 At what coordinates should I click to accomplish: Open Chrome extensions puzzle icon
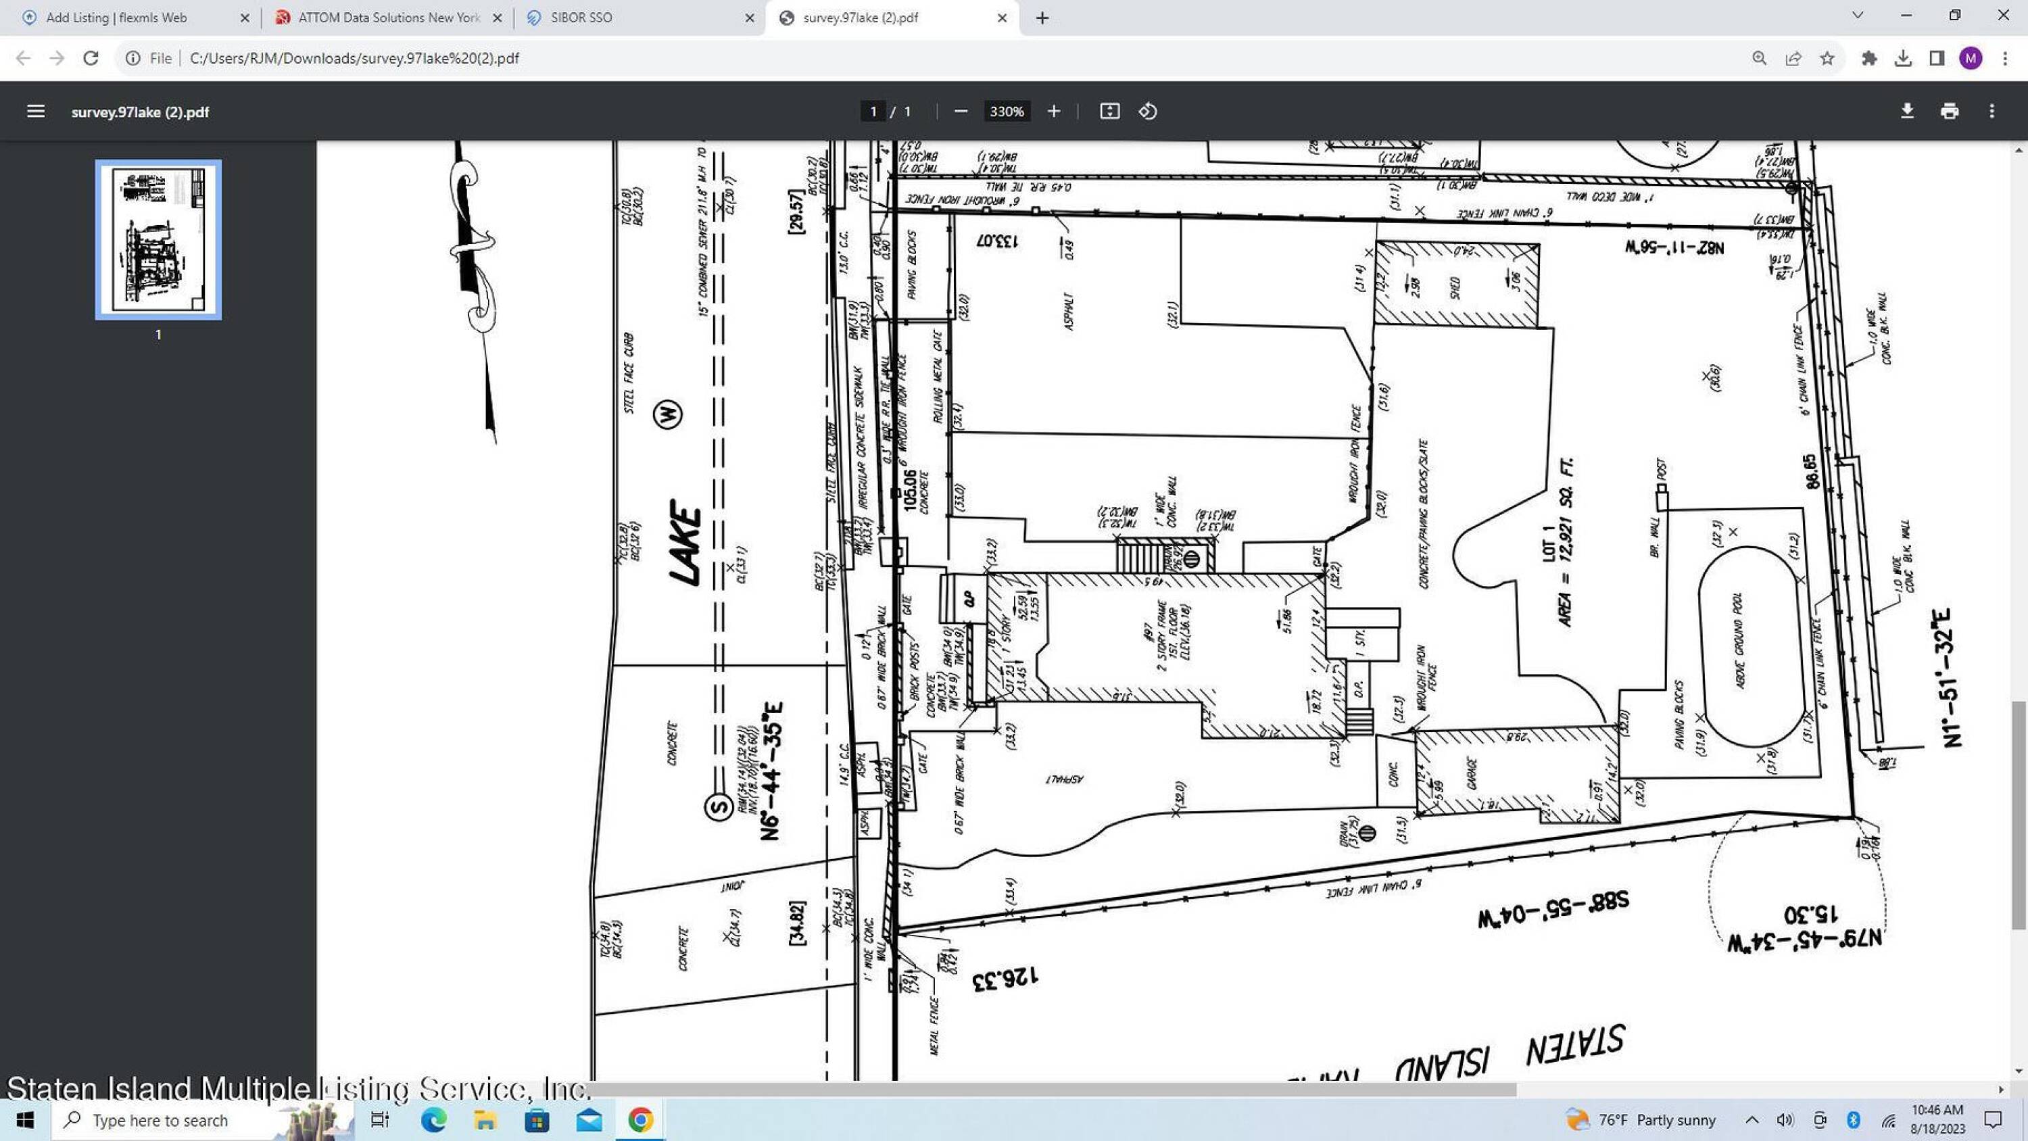click(x=1869, y=58)
